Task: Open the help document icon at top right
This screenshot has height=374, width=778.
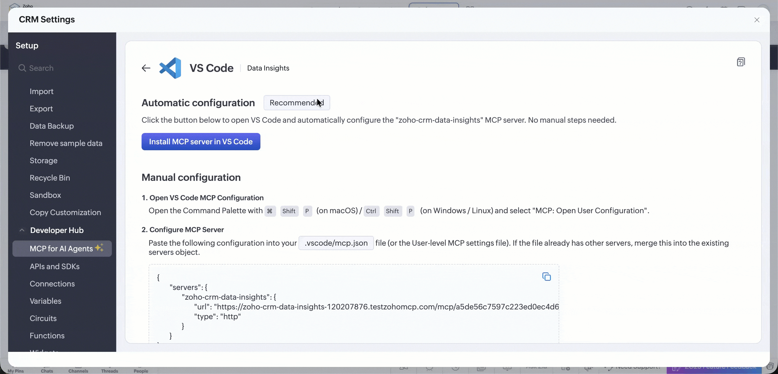Action: pyautogui.click(x=740, y=62)
